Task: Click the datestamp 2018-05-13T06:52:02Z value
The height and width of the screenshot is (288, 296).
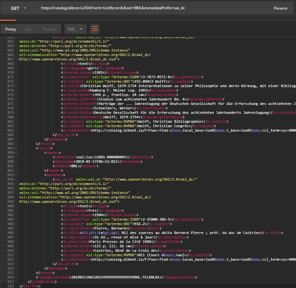Action: (x=97, y=161)
